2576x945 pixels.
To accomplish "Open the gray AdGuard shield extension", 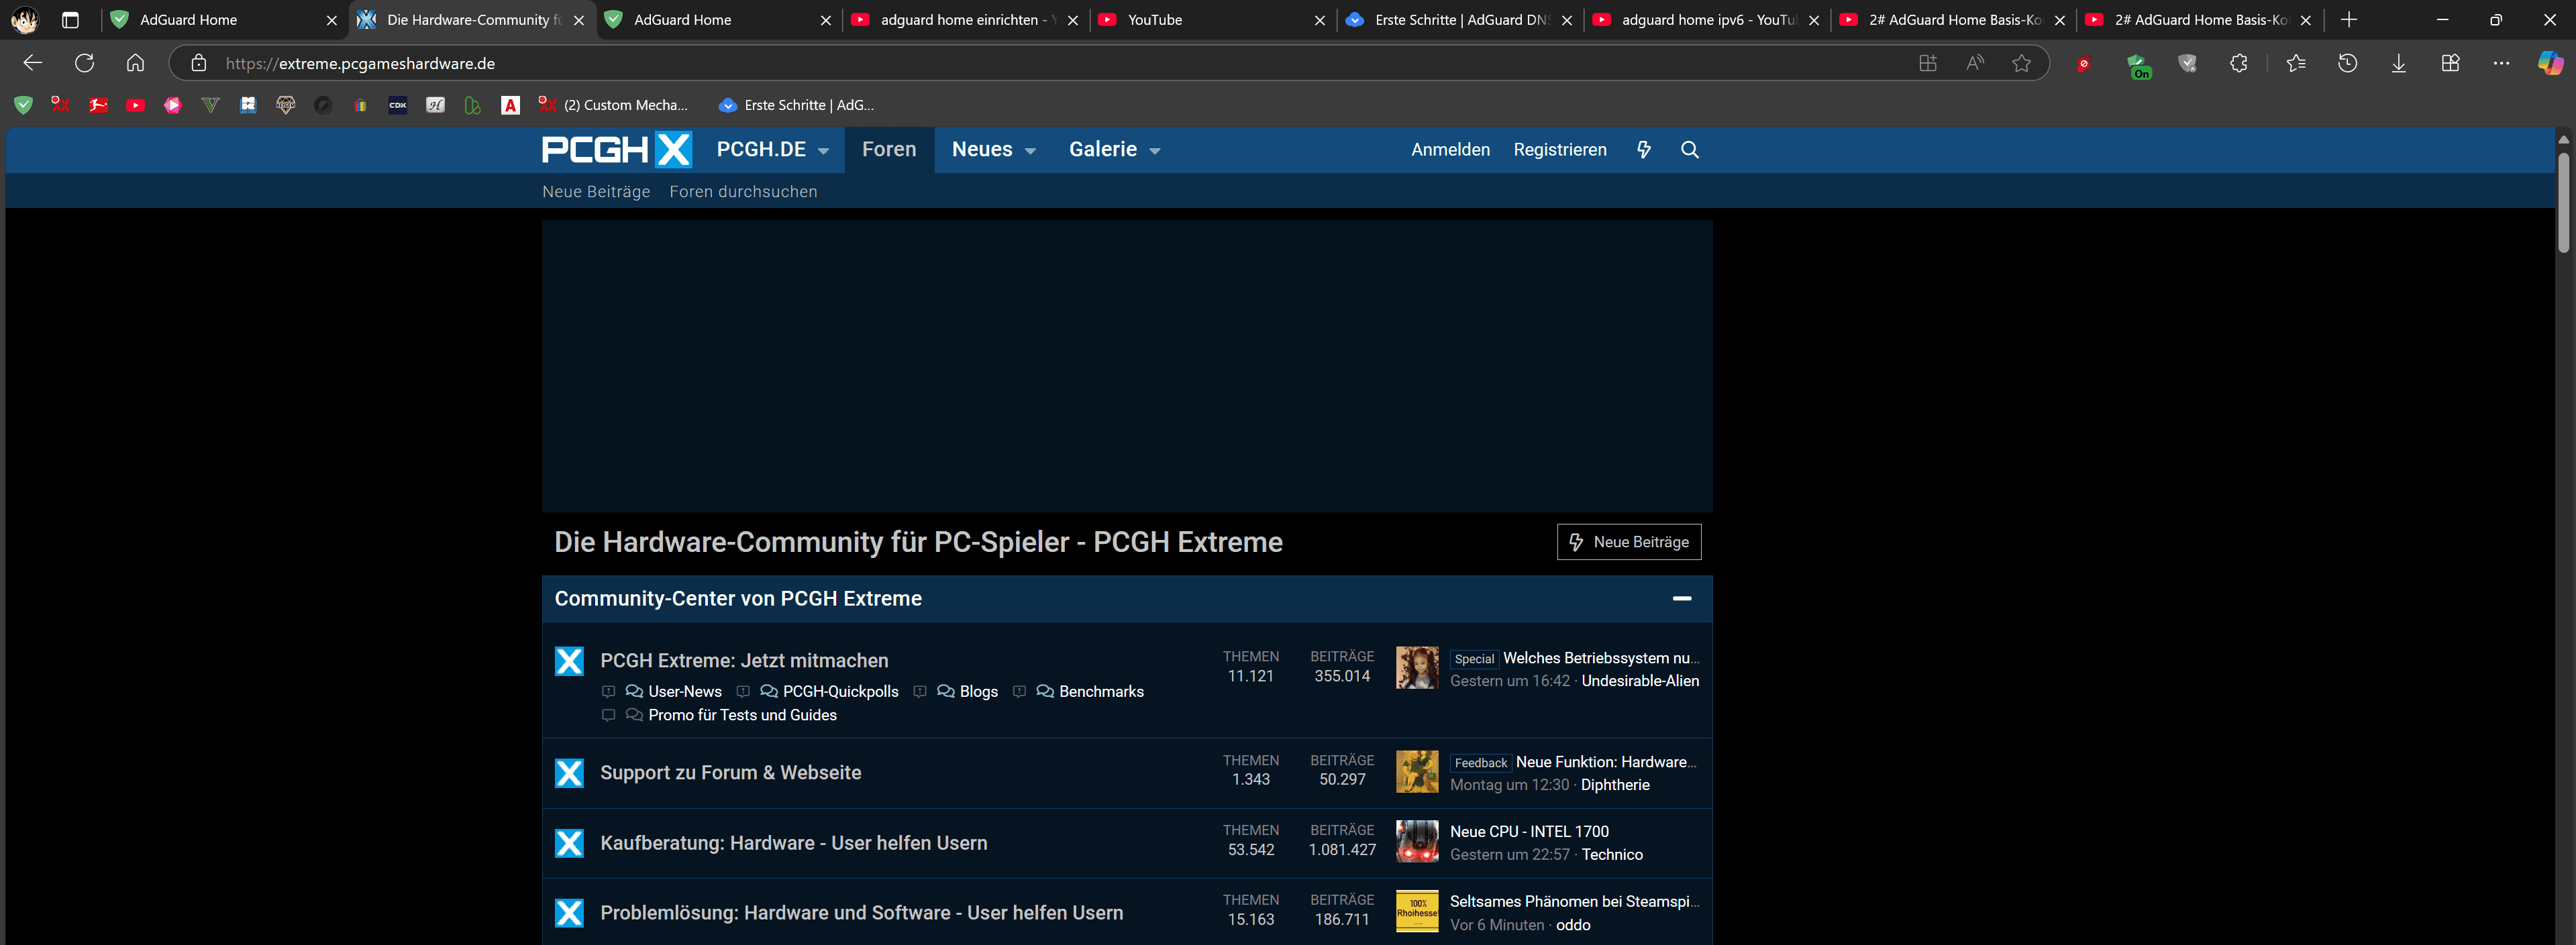I will (2188, 63).
